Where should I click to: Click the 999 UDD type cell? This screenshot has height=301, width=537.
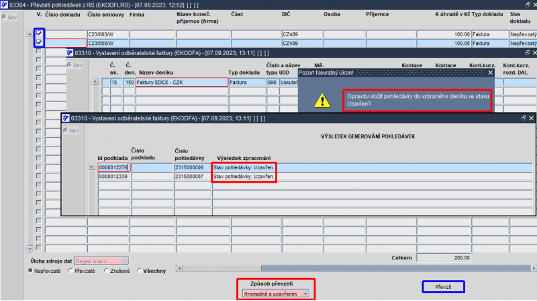point(273,82)
